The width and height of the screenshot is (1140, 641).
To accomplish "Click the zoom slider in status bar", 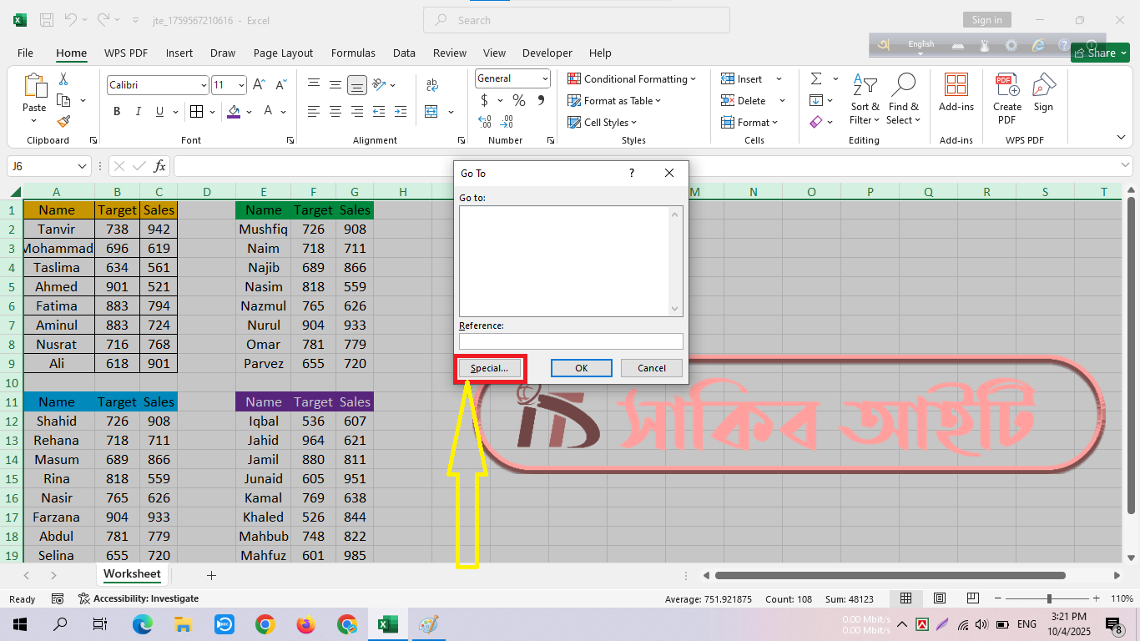I will [x=1049, y=598].
